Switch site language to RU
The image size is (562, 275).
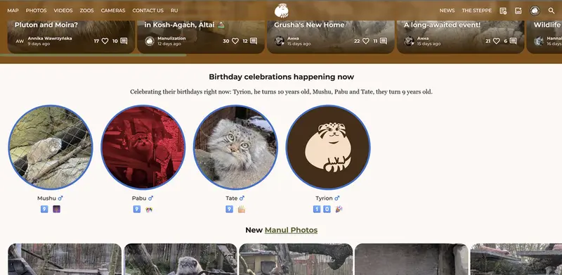tap(174, 11)
